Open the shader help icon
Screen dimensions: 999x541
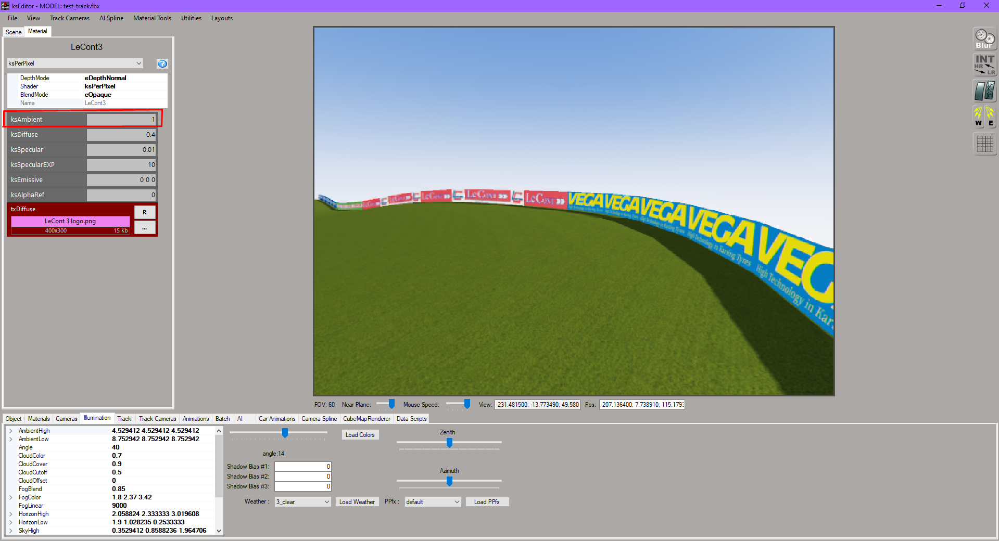tap(162, 63)
